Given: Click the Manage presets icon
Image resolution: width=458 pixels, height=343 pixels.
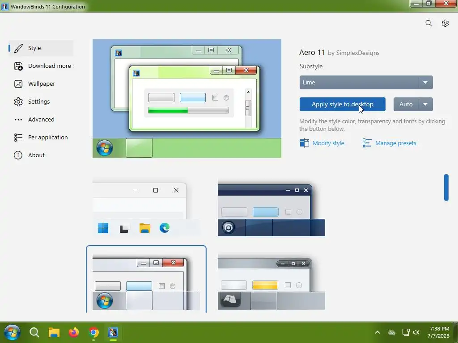Looking at the screenshot, I should pos(367,143).
